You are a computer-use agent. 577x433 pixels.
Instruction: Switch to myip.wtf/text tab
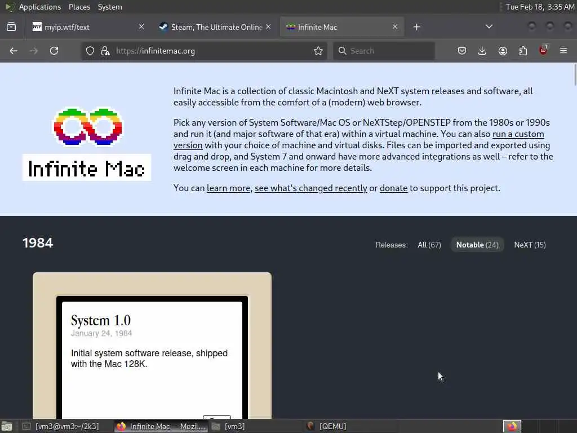point(88,27)
